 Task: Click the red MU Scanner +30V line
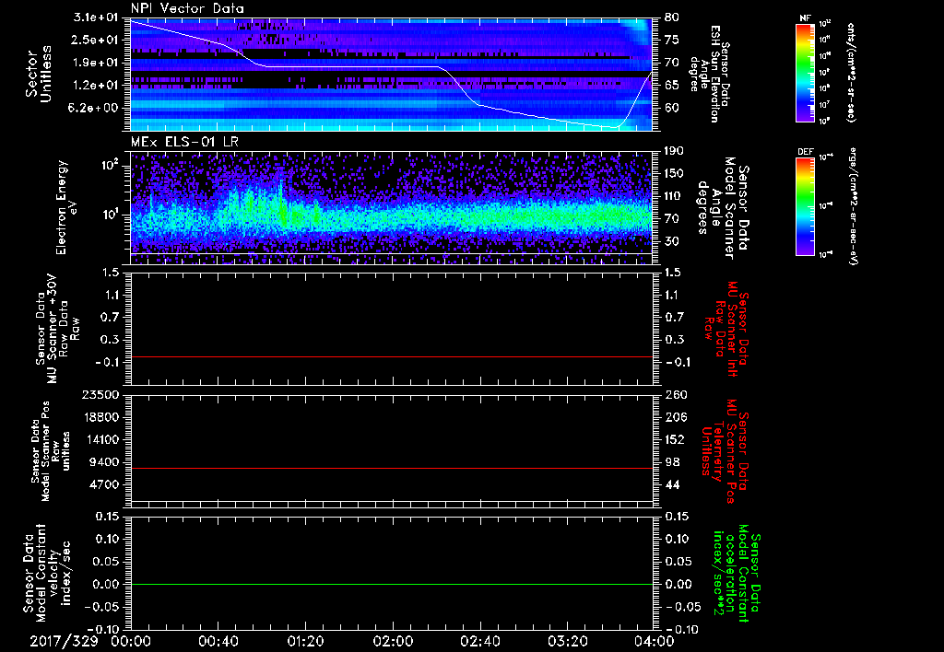pos(391,356)
